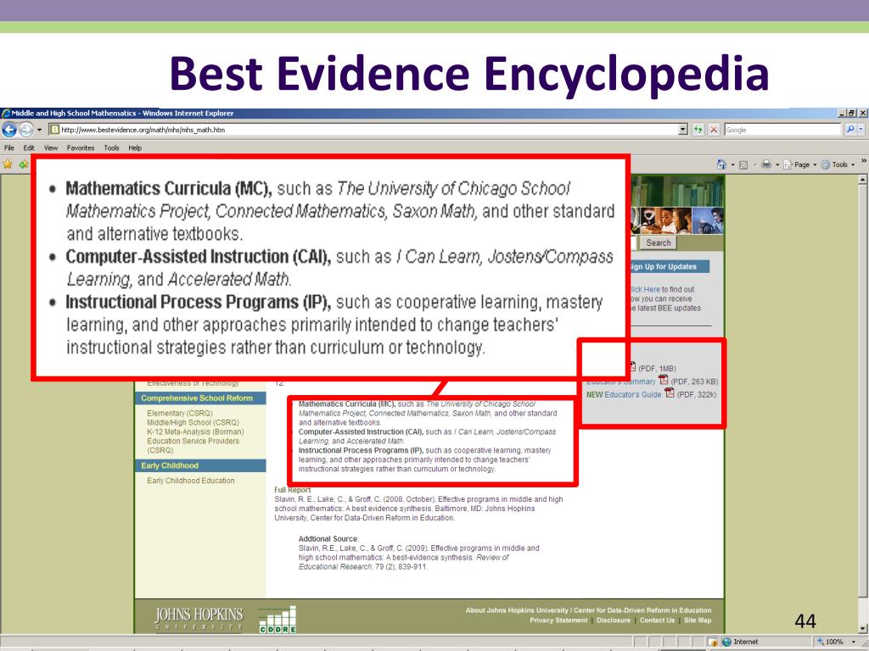Click the Full Report heading text
This screenshot has height=651, width=869.
(293, 490)
